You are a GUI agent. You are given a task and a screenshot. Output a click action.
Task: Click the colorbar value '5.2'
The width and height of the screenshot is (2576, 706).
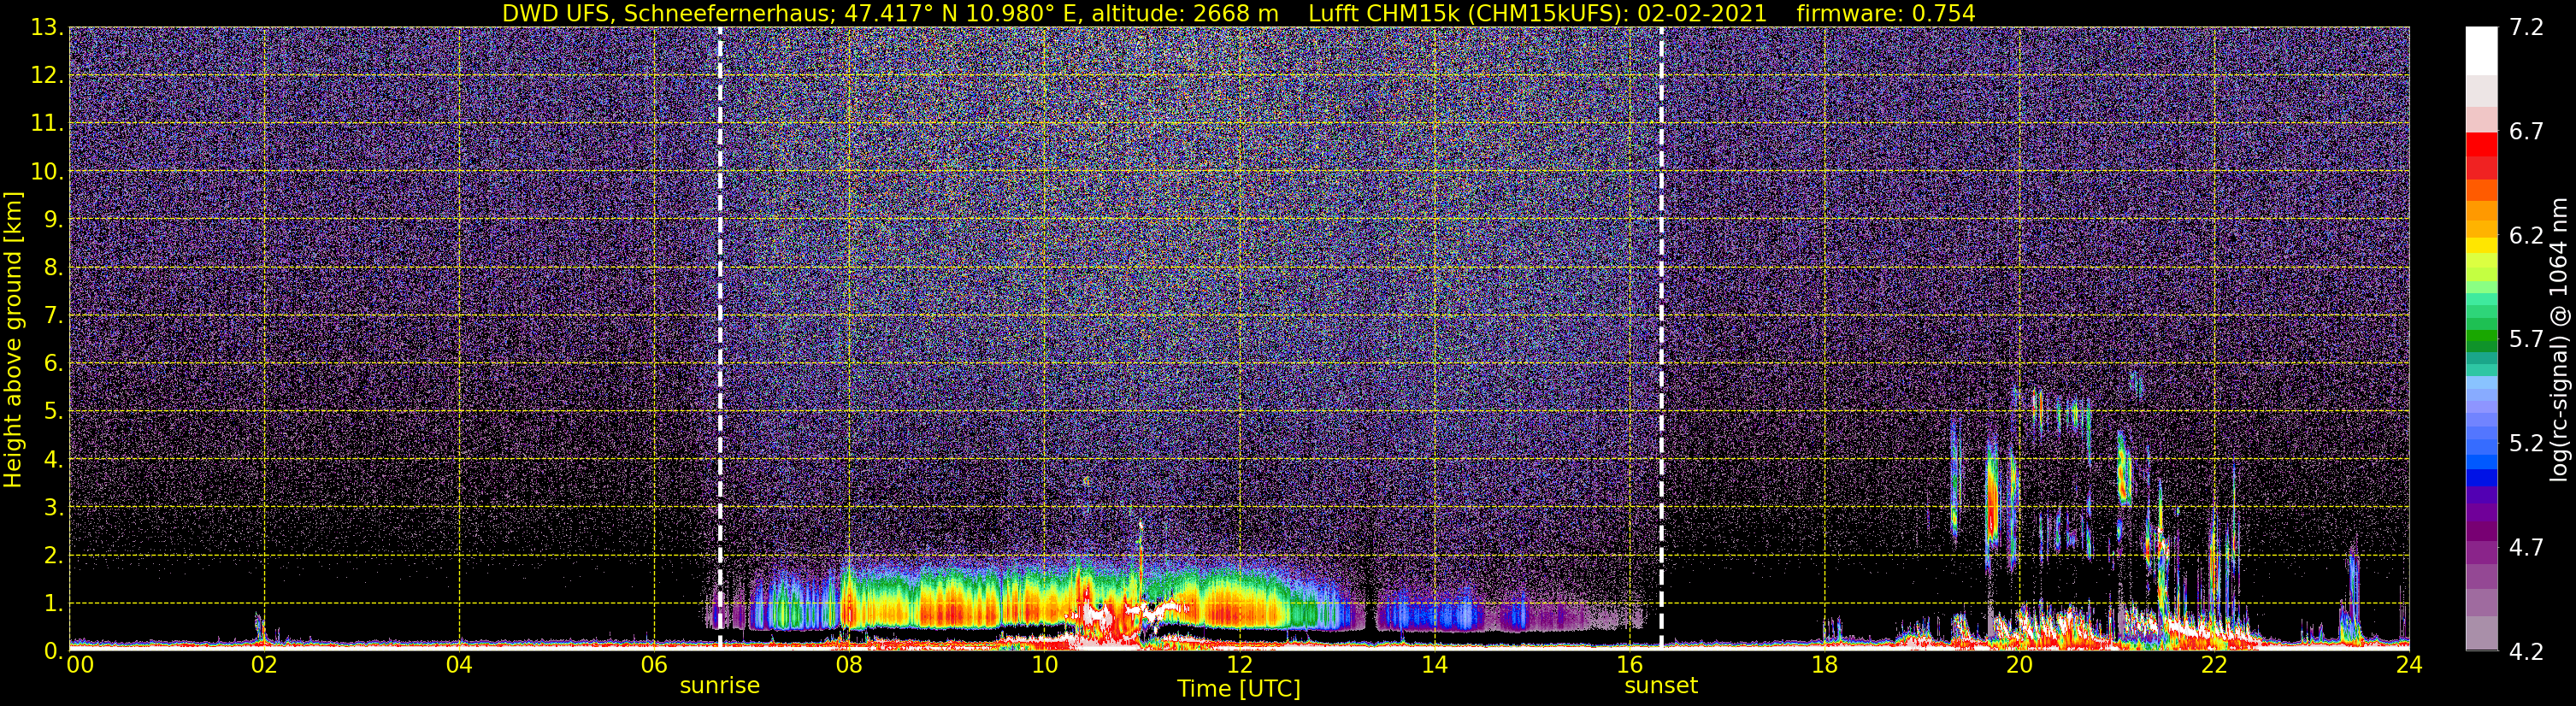coord(2526,443)
